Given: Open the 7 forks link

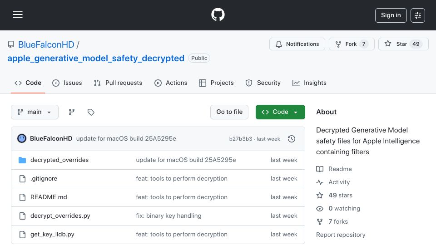Looking at the screenshot, I should (338, 221).
